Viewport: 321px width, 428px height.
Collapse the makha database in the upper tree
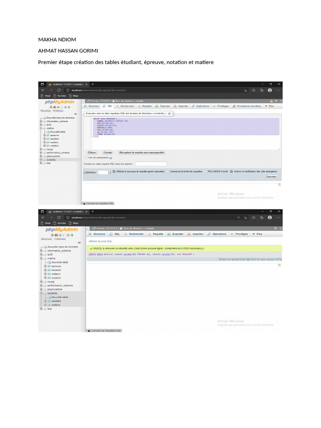pos(41,128)
